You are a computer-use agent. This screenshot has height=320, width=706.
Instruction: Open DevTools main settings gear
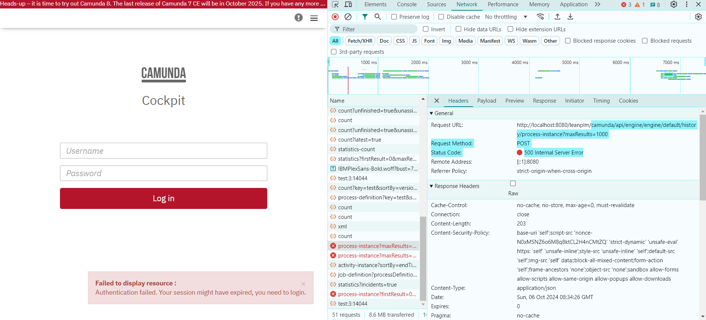point(674,4)
